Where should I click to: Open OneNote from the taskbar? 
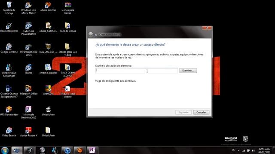click(92, 150)
